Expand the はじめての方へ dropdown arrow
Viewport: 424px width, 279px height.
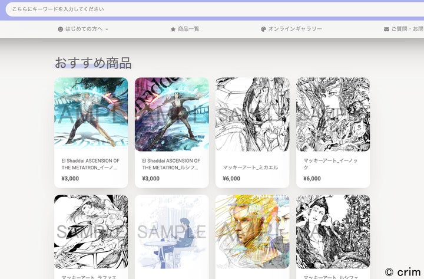107,29
